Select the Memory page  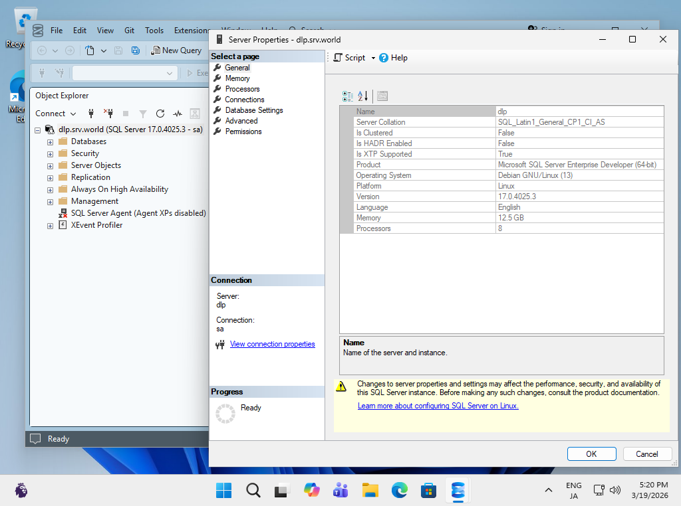pyautogui.click(x=237, y=78)
